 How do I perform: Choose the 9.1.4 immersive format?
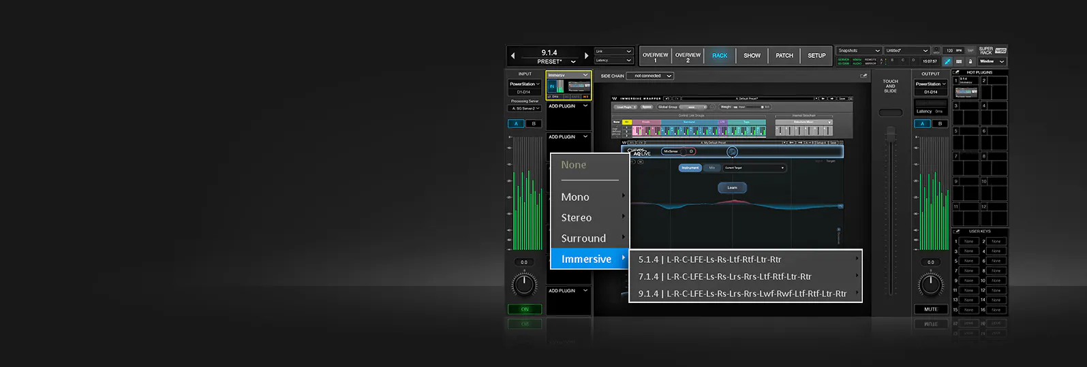(x=746, y=293)
